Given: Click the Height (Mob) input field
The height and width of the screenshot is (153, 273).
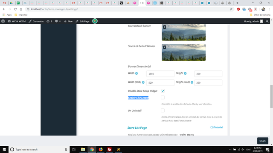Looking at the screenshot, I should (208, 82).
